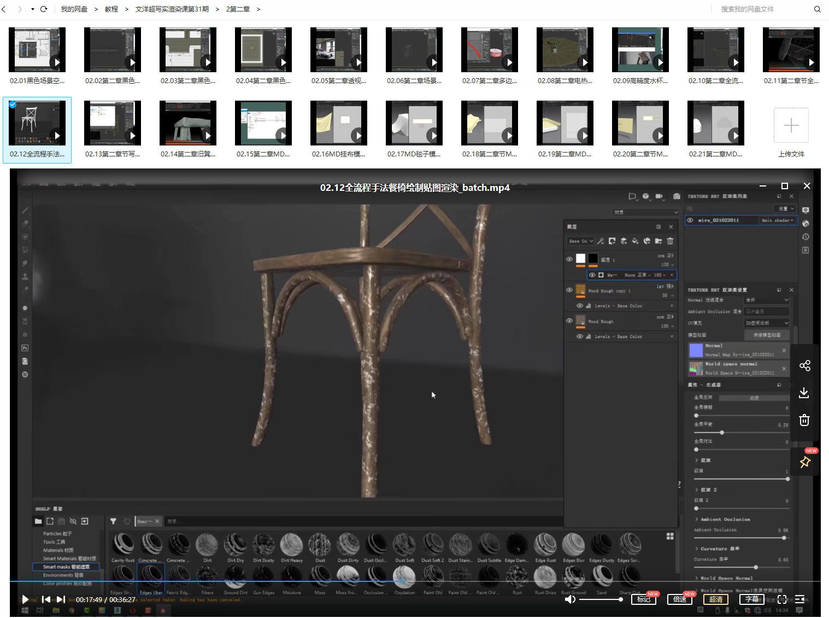Open the video playlist panel
Image resolution: width=829 pixels, height=618 pixels.
(x=799, y=599)
